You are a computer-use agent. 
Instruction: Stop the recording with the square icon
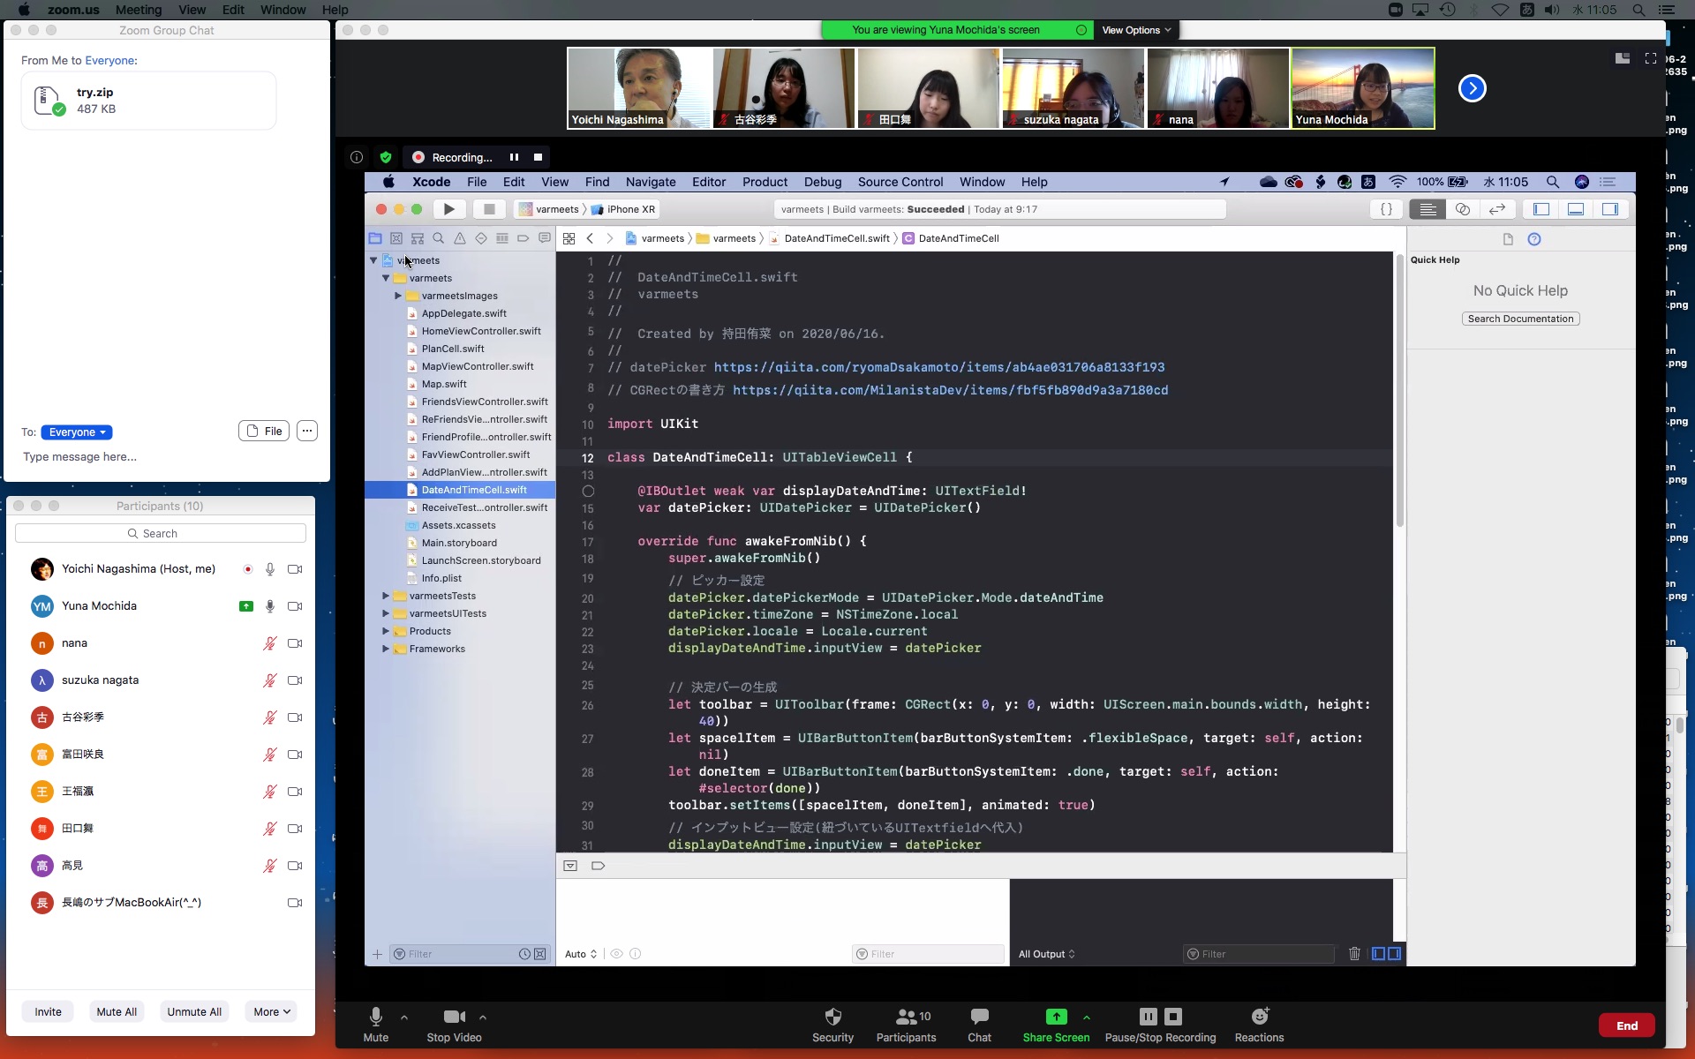(538, 157)
